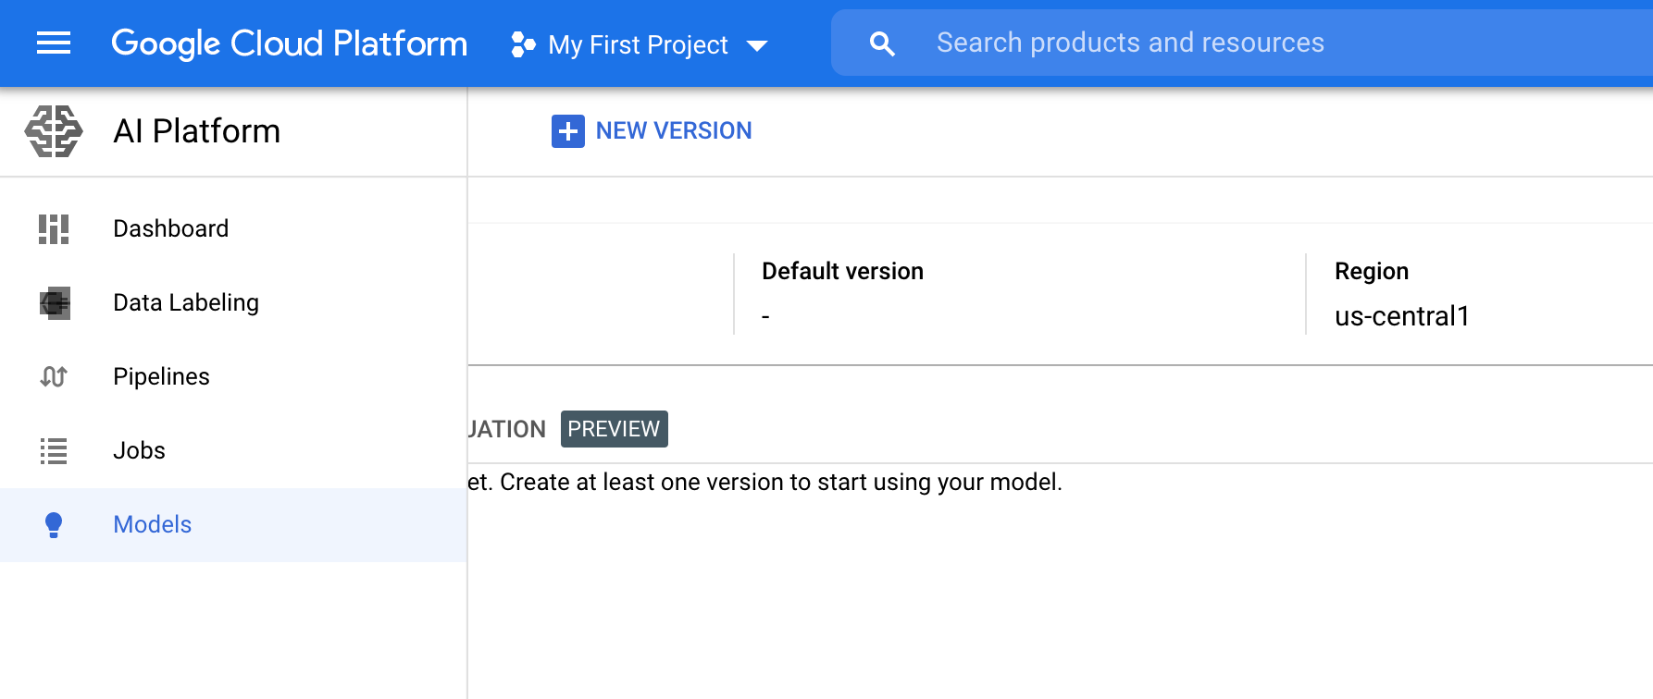1653x699 pixels.
Task: Open the My First Project selector
Action: point(638,44)
